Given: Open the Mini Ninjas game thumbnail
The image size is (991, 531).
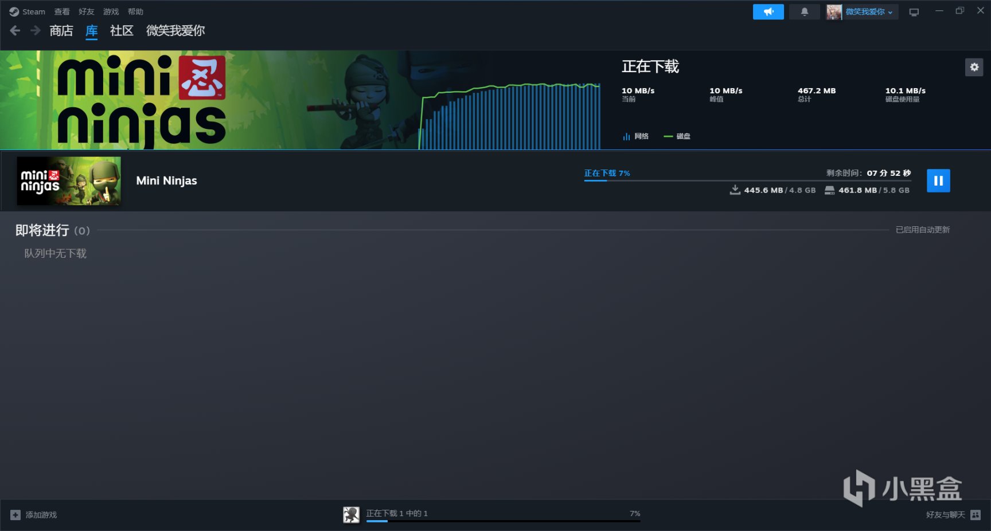Looking at the screenshot, I should (x=69, y=181).
